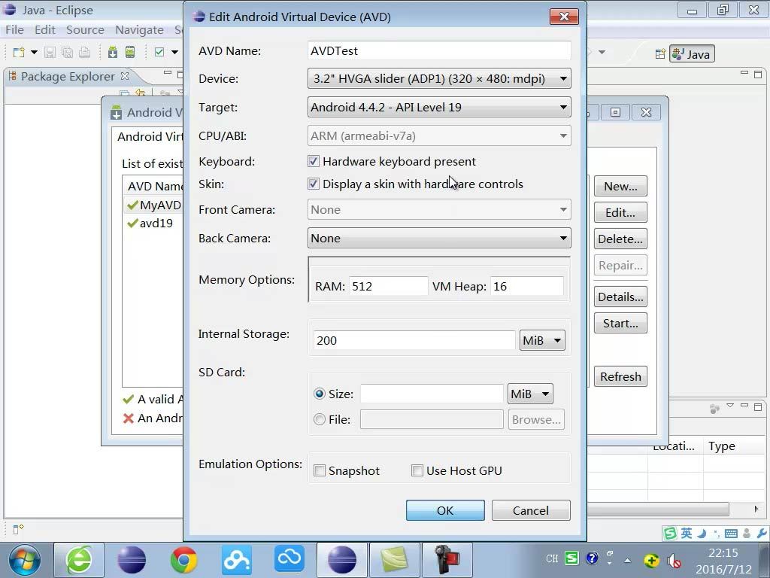The image size is (770, 578).
Task: Click the muted speaker tray icon
Action: 673,560
